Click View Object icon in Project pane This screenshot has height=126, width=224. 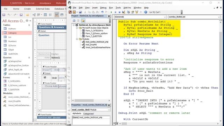78,21
